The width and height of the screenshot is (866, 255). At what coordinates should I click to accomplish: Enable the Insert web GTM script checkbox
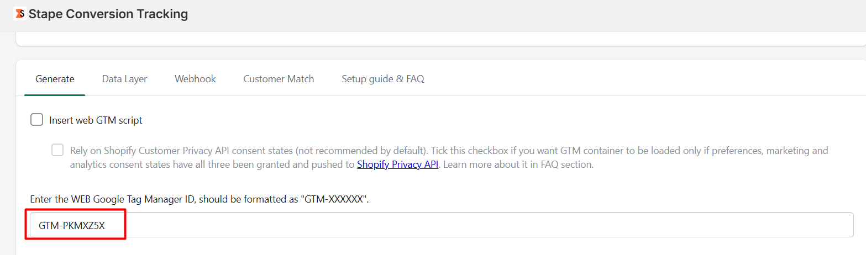(37, 120)
